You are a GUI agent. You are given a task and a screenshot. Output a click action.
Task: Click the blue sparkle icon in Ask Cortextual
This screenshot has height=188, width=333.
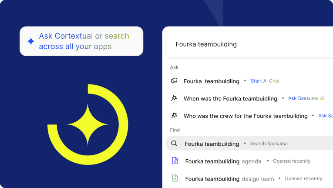[31, 41]
